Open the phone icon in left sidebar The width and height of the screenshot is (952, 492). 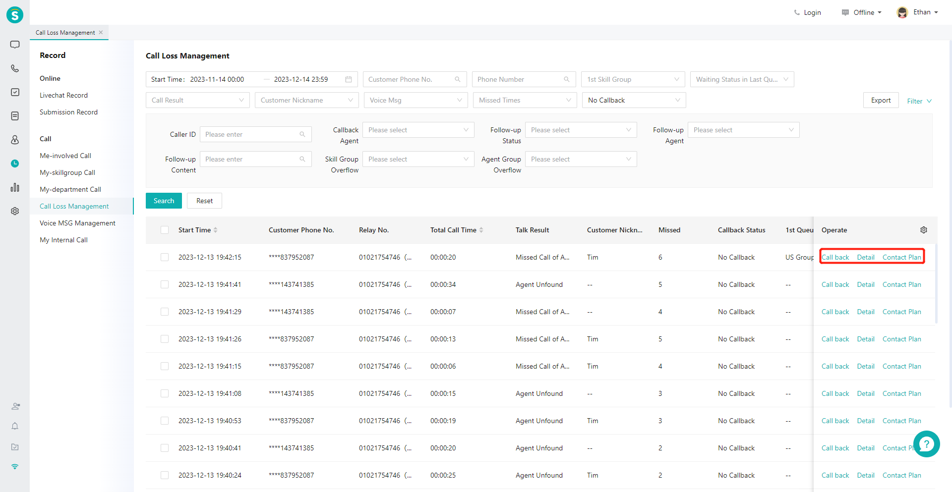click(x=15, y=68)
